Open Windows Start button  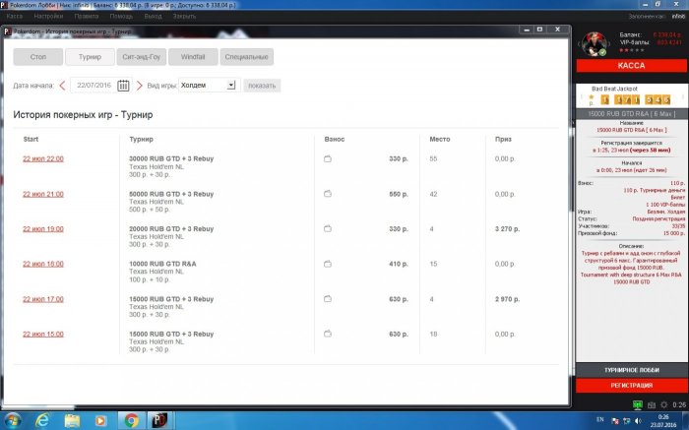[13, 420]
